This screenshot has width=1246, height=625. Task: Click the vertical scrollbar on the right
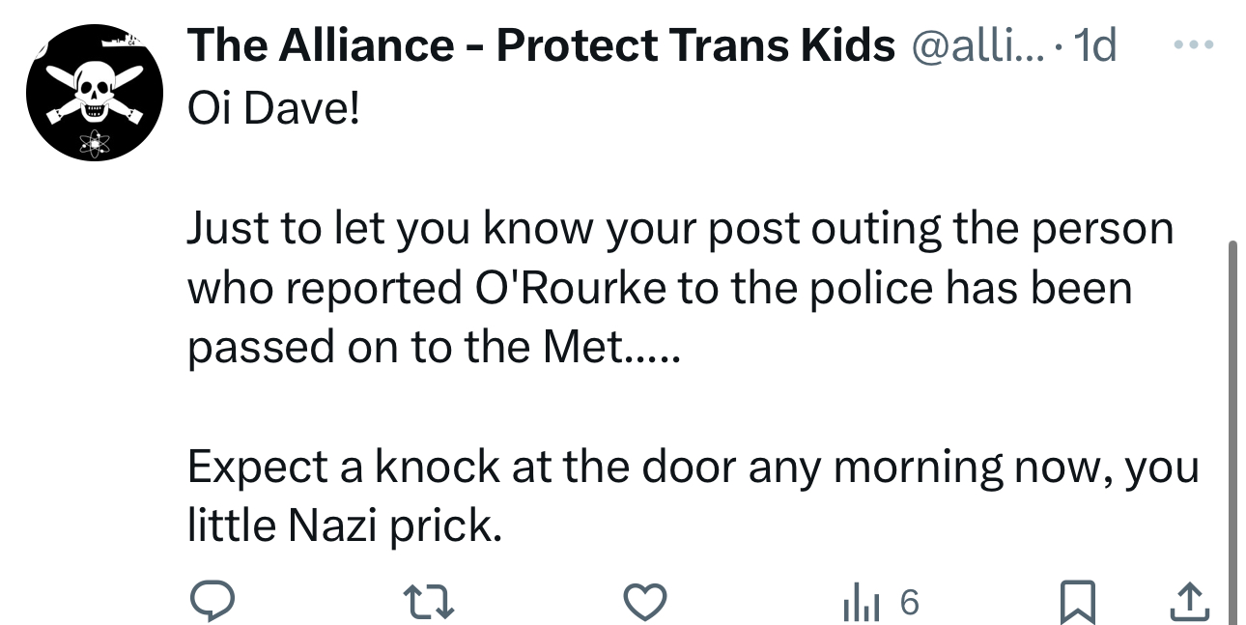point(1231,425)
